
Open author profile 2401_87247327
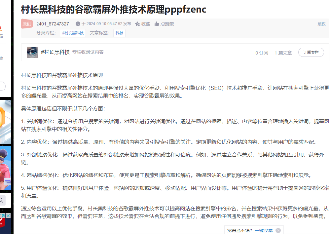tap(52, 24)
